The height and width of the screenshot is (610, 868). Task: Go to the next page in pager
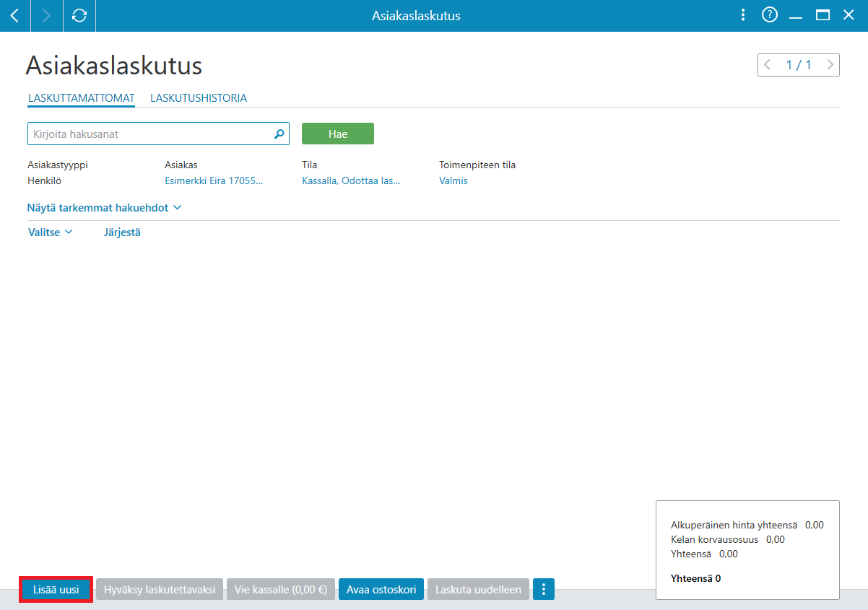tap(830, 65)
